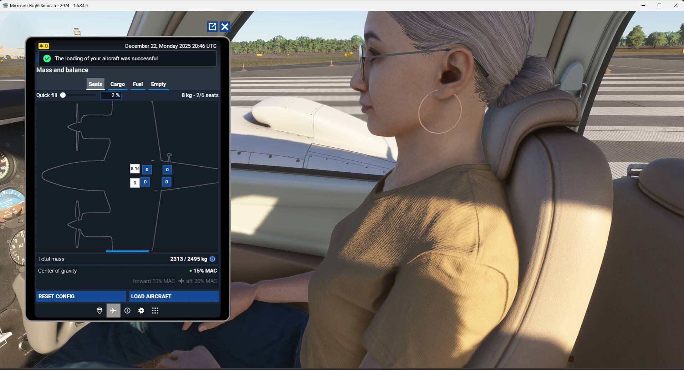Screen dimensions: 684x370
Task: Open the Fuel tab
Action: click(138, 84)
